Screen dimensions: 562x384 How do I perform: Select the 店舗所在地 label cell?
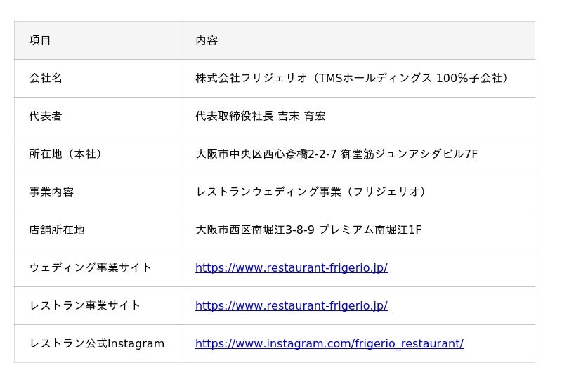[x=98, y=230]
